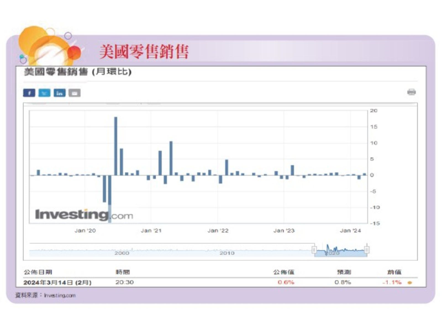Click the 前值 column header
This screenshot has width=442, height=331.
[x=394, y=272]
